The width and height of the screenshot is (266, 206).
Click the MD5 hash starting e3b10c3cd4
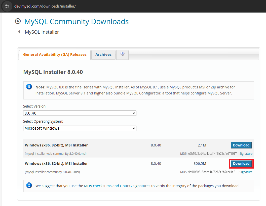coord(212,154)
